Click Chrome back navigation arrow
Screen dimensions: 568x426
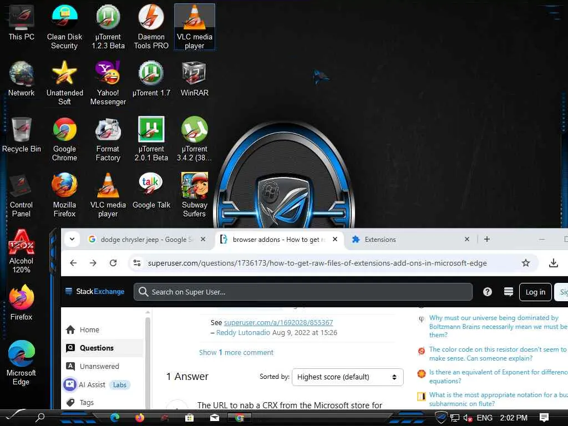[73, 263]
